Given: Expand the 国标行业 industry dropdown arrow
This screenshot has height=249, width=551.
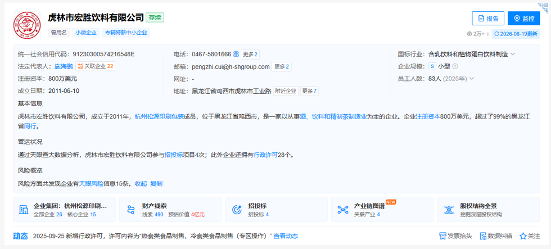Looking at the screenshot, I should [x=512, y=54].
